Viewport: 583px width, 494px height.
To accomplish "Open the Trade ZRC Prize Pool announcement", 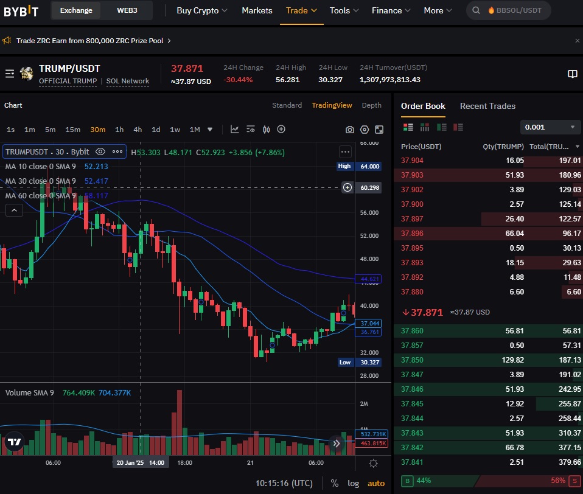I will tap(93, 41).
